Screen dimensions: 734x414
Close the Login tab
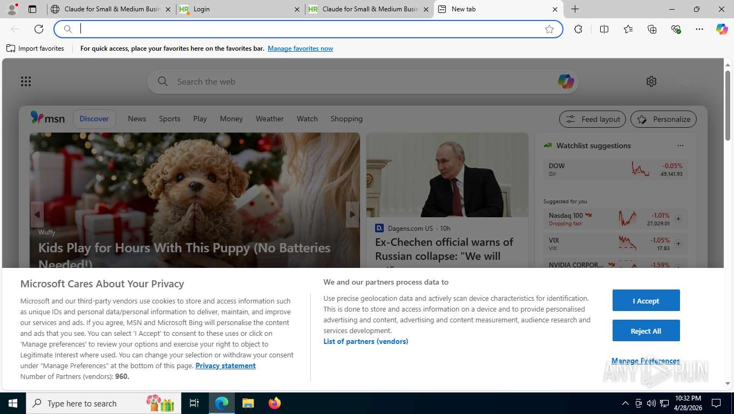[297, 9]
